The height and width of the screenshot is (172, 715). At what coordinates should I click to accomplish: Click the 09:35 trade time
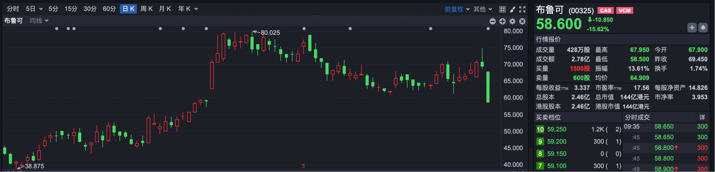632,127
